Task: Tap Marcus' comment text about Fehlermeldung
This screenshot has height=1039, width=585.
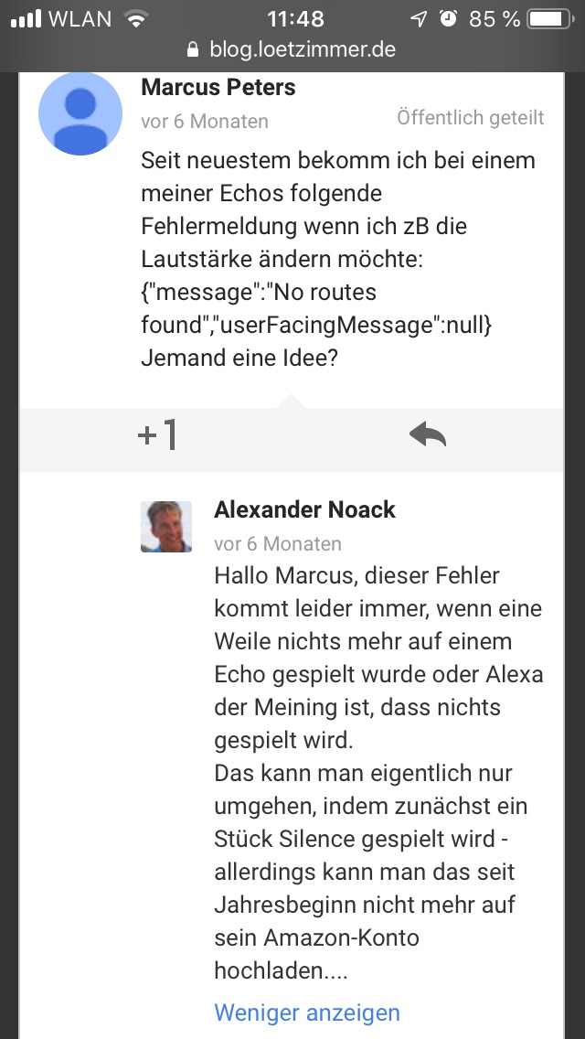Action: coord(338,260)
